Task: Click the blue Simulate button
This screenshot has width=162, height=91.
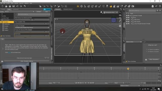Action: [47, 9]
